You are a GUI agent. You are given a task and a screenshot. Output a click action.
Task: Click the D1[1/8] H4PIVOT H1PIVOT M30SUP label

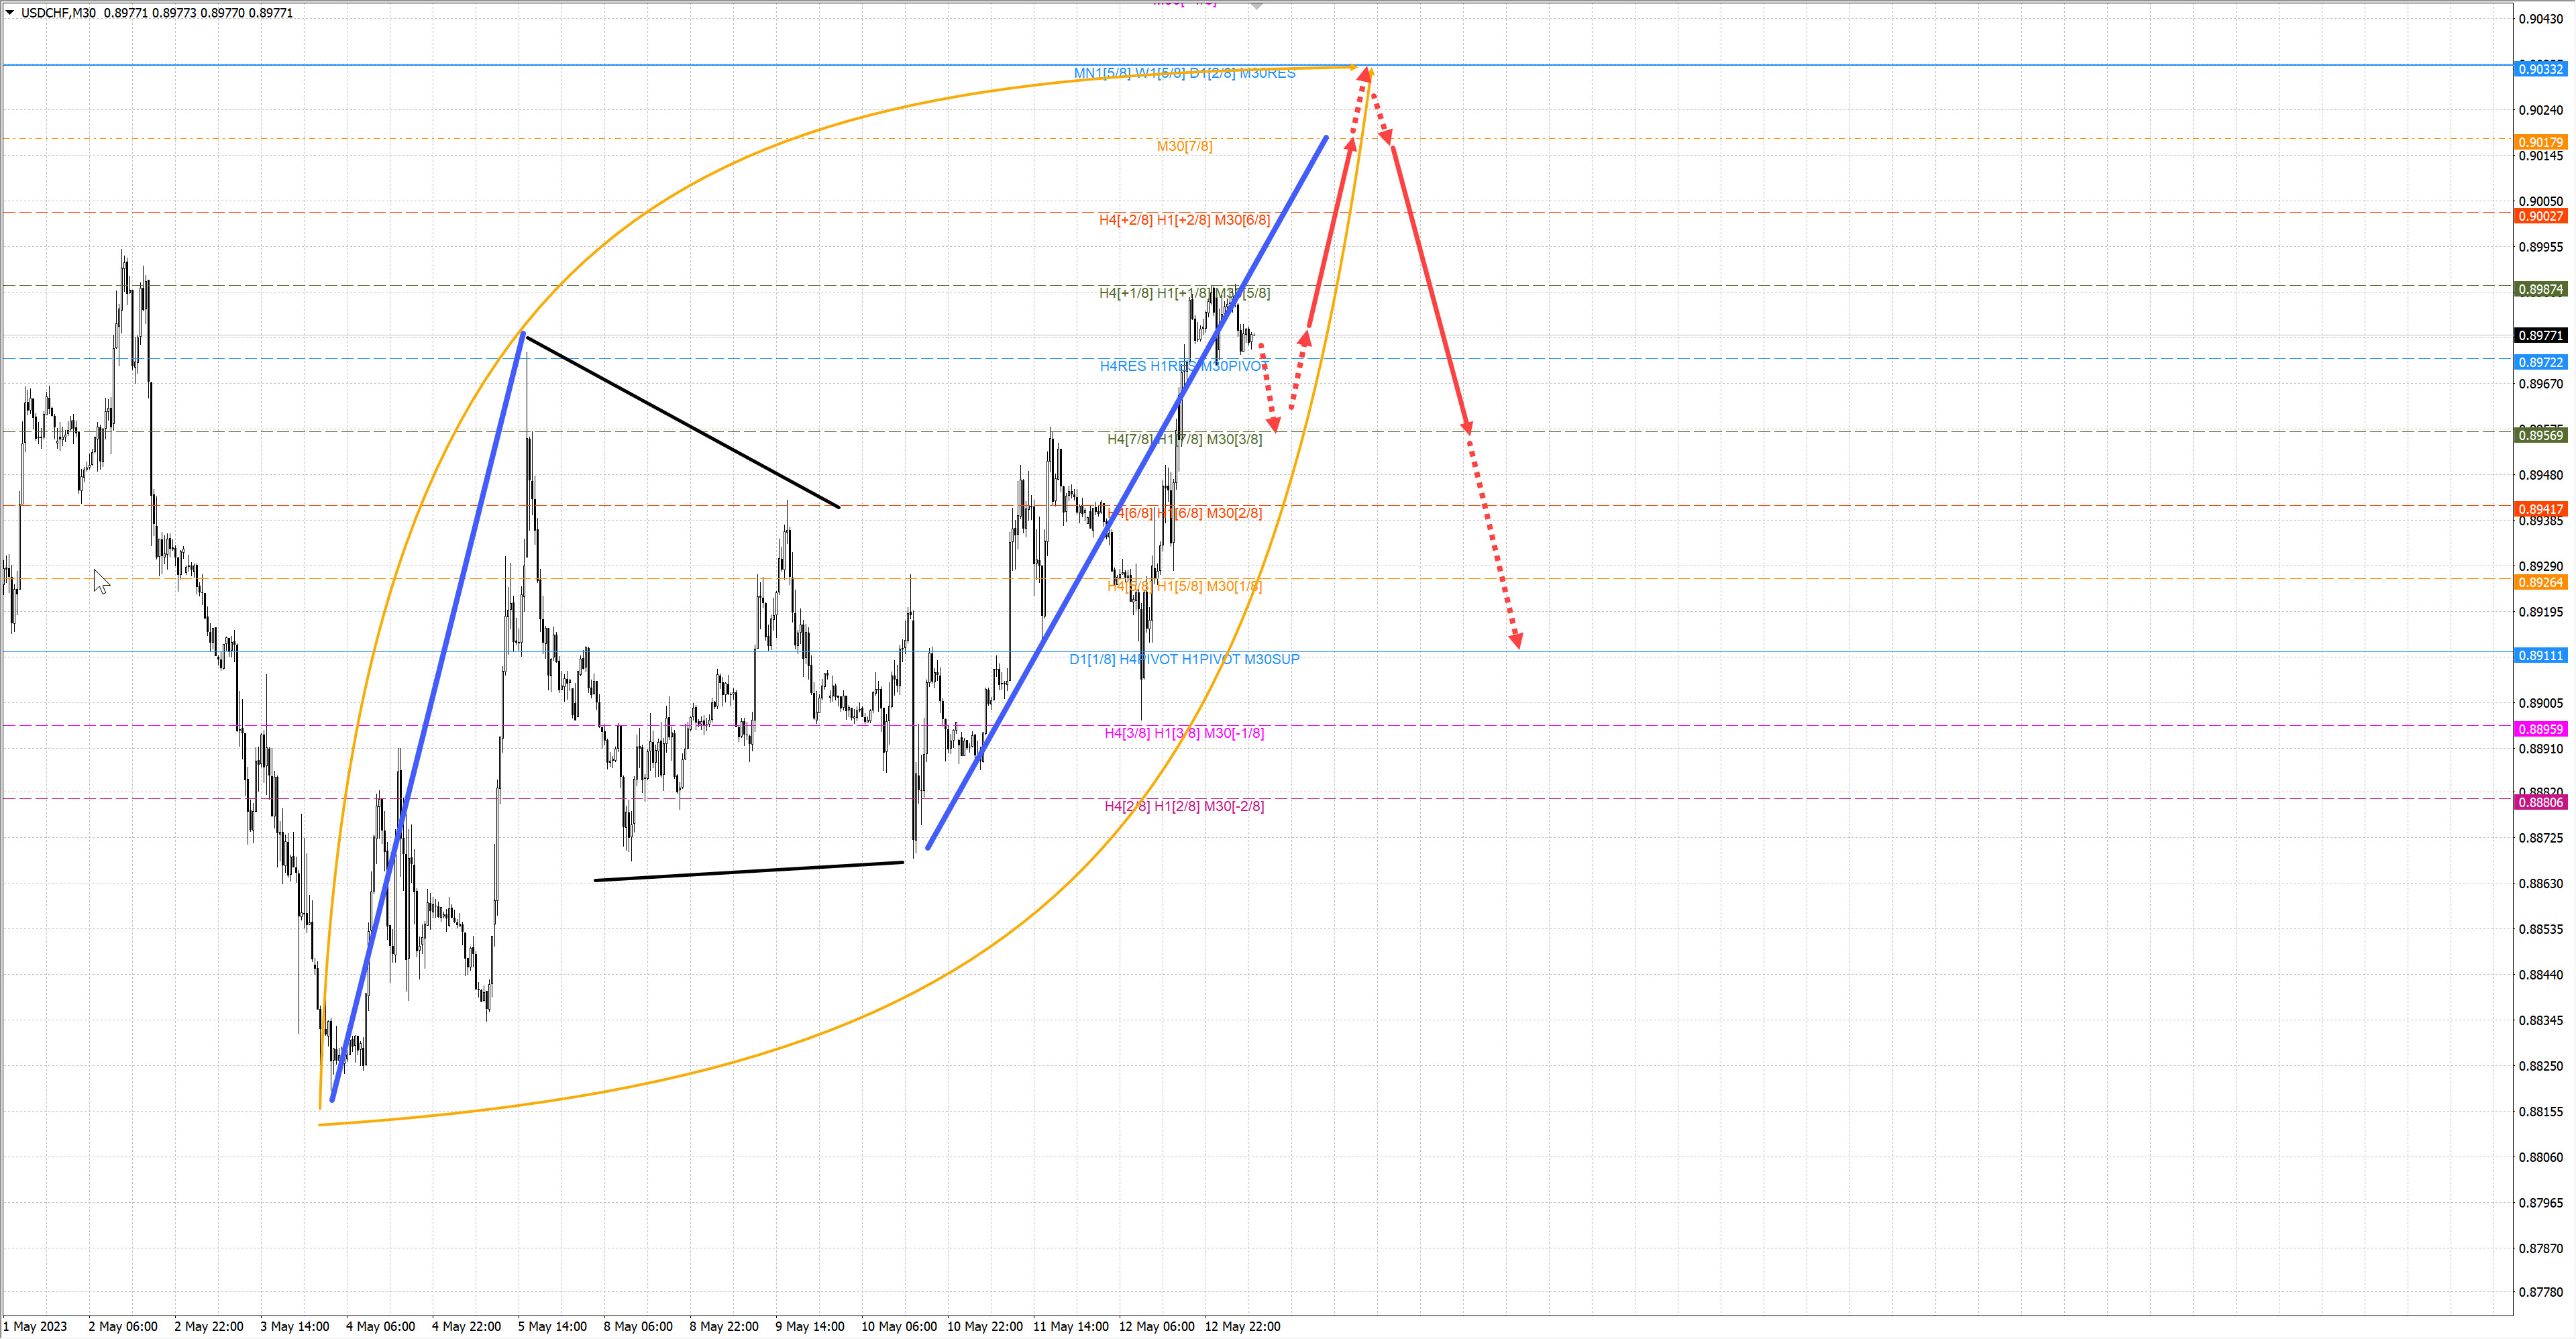1184,659
